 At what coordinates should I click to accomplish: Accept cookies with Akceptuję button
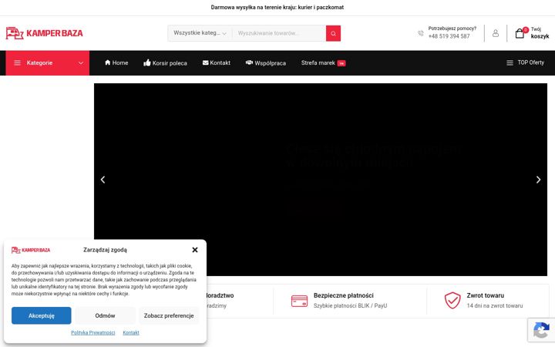[42, 315]
